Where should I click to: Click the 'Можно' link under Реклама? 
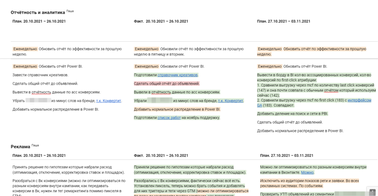[x=307, y=172]
